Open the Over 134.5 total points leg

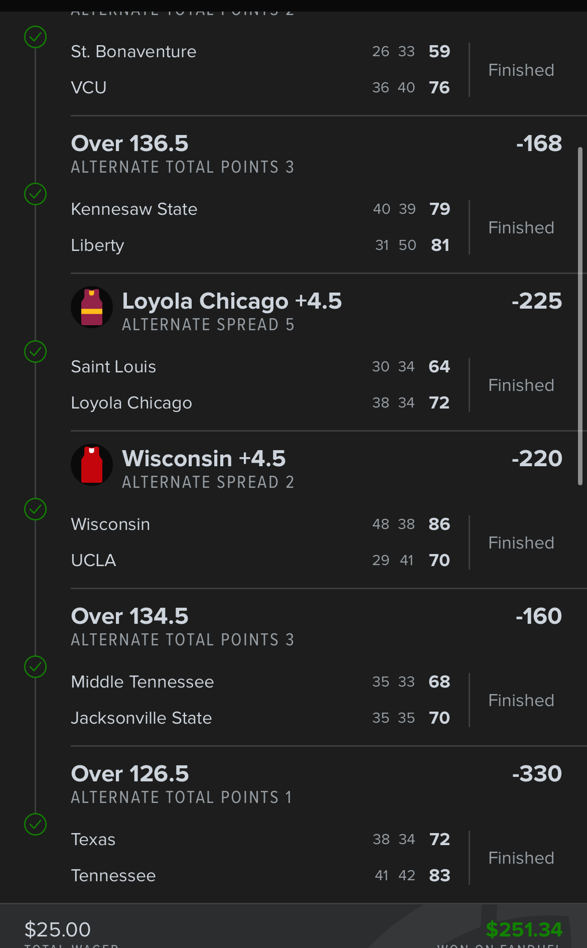[129, 617]
